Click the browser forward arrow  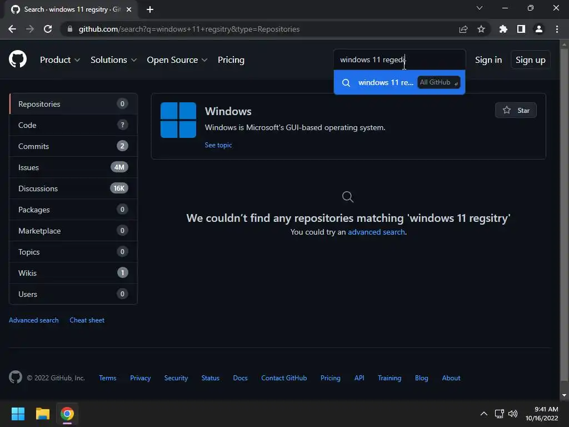[30, 29]
